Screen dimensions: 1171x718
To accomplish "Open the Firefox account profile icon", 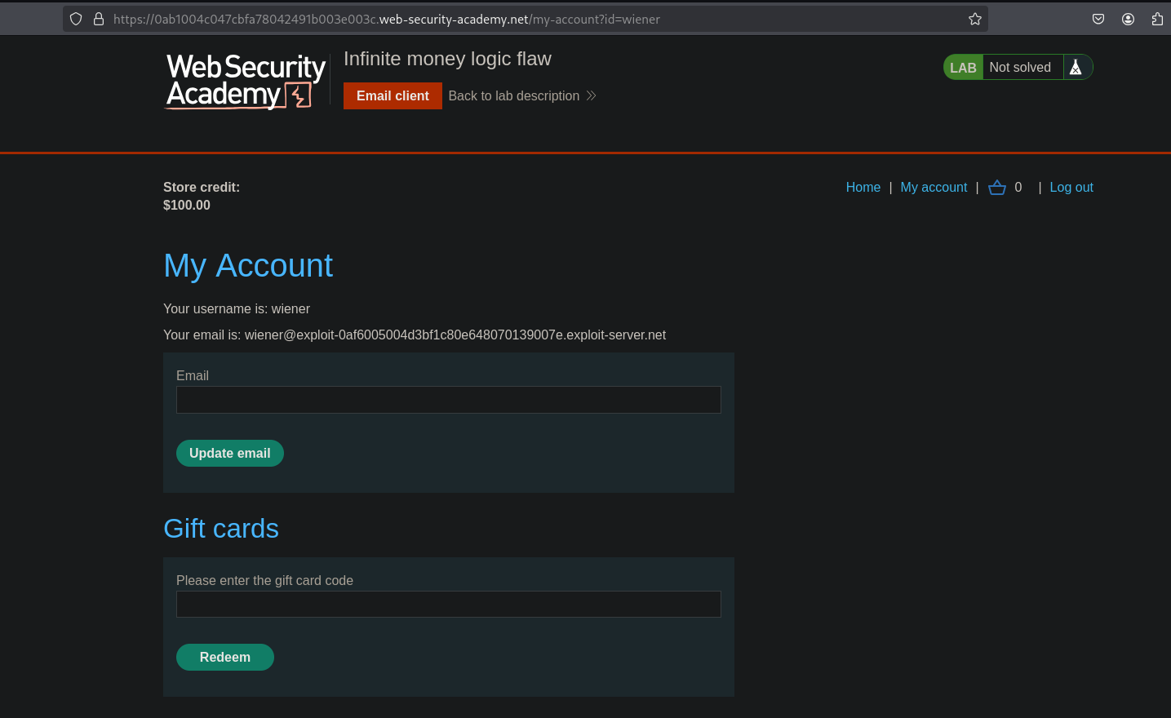I will pos(1128,19).
